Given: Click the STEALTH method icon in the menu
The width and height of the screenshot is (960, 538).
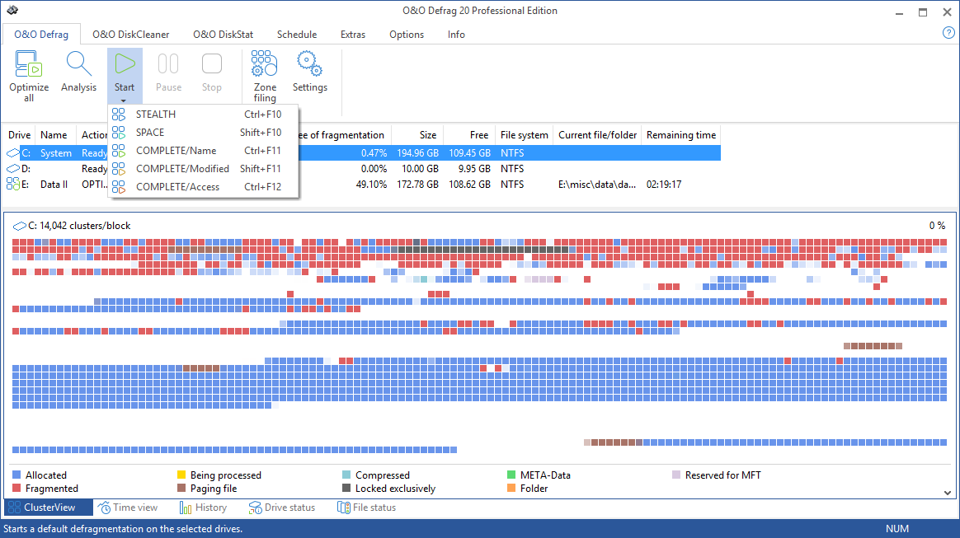Looking at the screenshot, I should point(119,115).
